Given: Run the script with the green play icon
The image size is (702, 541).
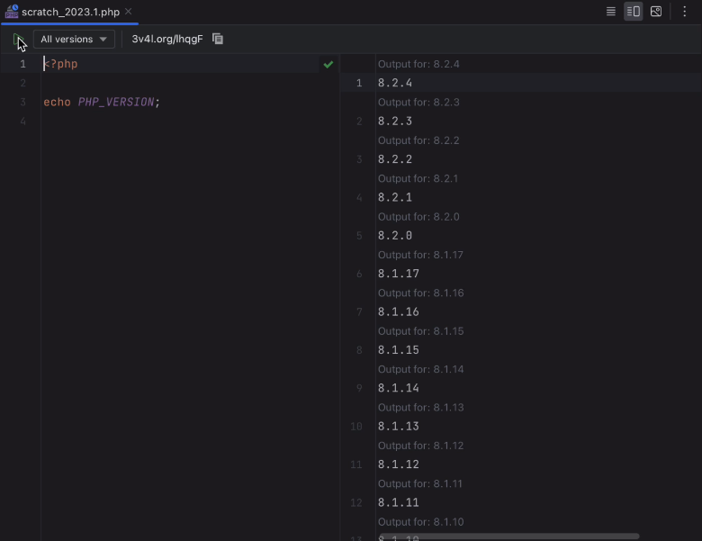Looking at the screenshot, I should point(17,40).
